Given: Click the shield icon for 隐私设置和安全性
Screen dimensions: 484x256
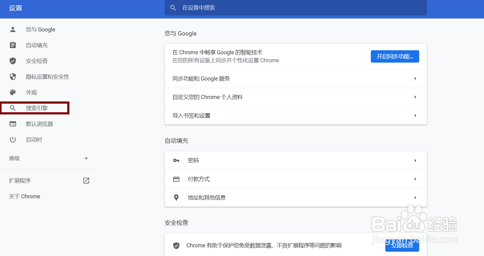Looking at the screenshot, I should pyautogui.click(x=13, y=76).
